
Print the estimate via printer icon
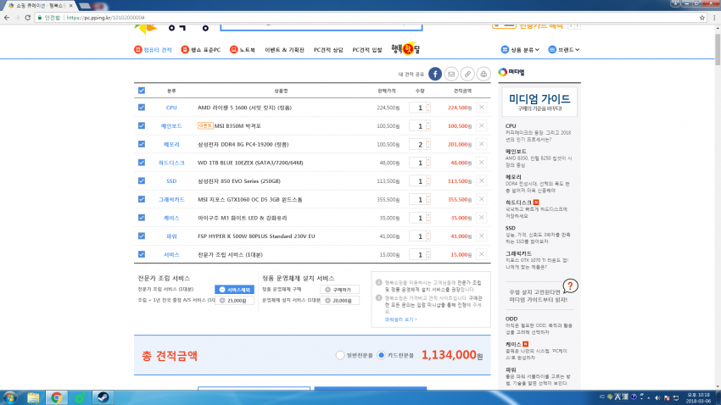(483, 74)
